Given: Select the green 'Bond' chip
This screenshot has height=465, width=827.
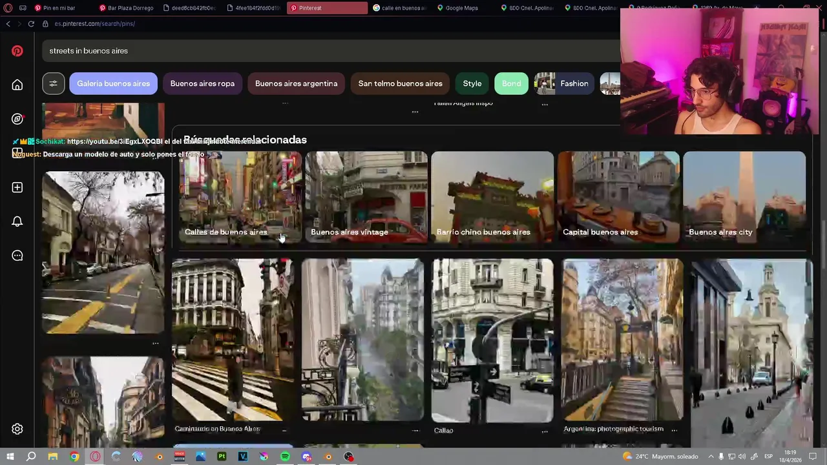Looking at the screenshot, I should coord(511,83).
